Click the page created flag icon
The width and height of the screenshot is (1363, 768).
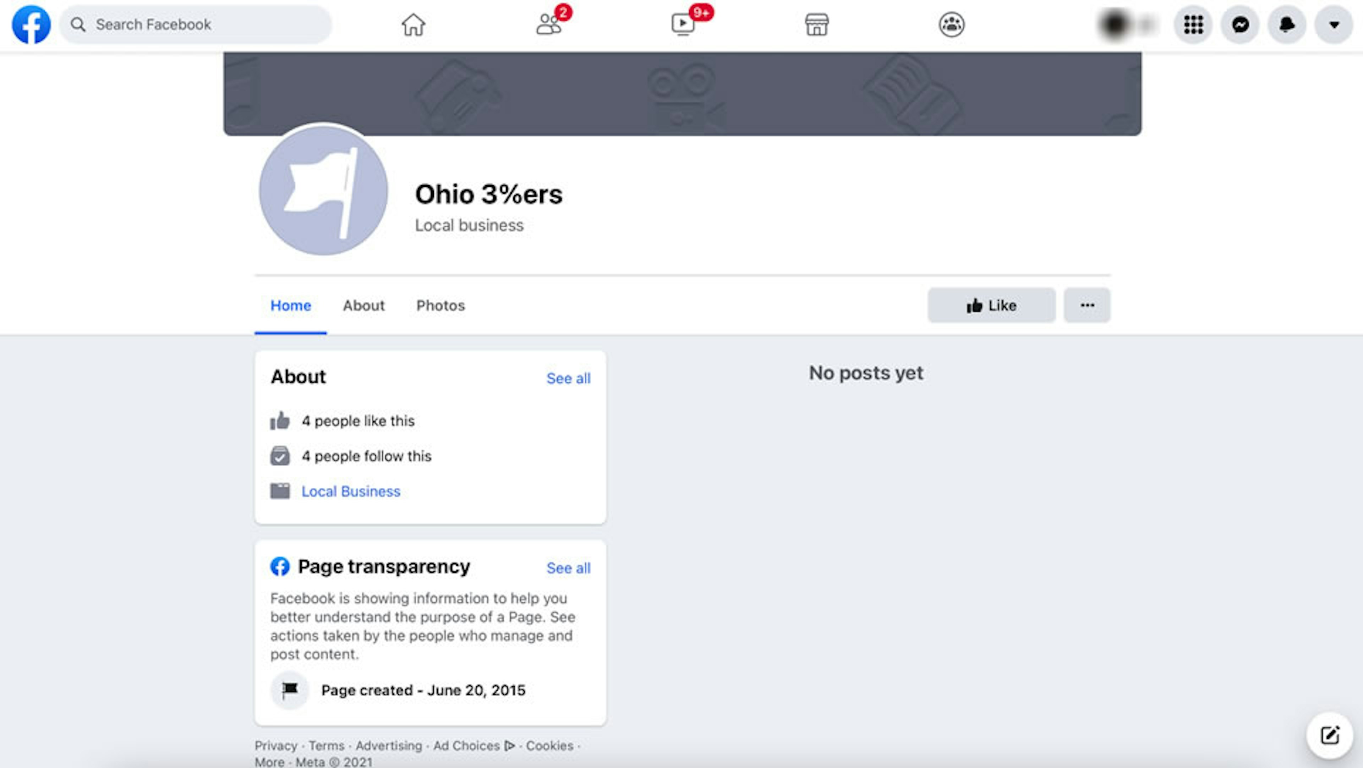[290, 690]
